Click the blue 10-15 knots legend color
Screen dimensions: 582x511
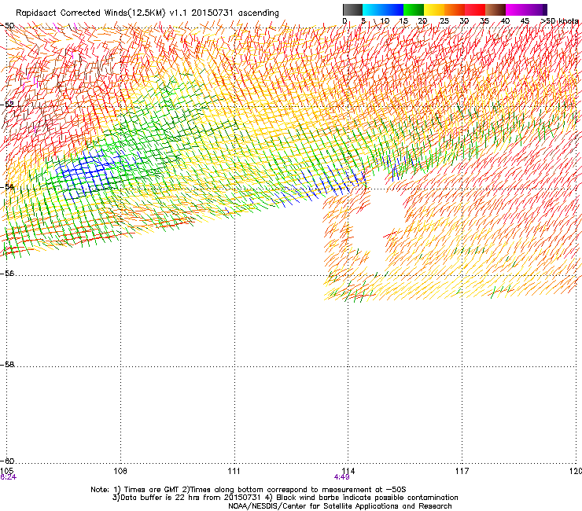393,9
